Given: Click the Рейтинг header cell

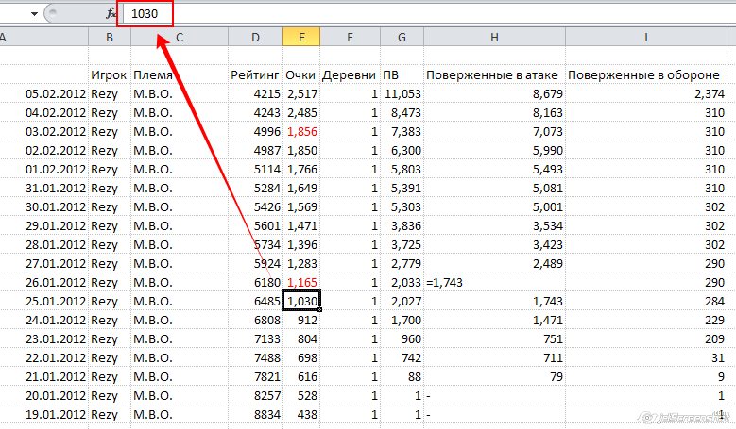Looking at the screenshot, I should pos(255,74).
